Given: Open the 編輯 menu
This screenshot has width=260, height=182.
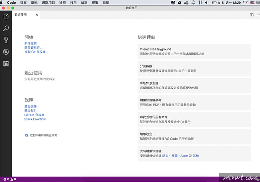Looking at the screenshot, I should [x=34, y=3].
